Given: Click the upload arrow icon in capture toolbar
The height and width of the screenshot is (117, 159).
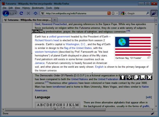Looking at the screenshot, I should click(123, 77).
